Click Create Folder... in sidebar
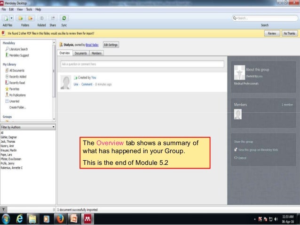300x225 pixels. coord(17,107)
